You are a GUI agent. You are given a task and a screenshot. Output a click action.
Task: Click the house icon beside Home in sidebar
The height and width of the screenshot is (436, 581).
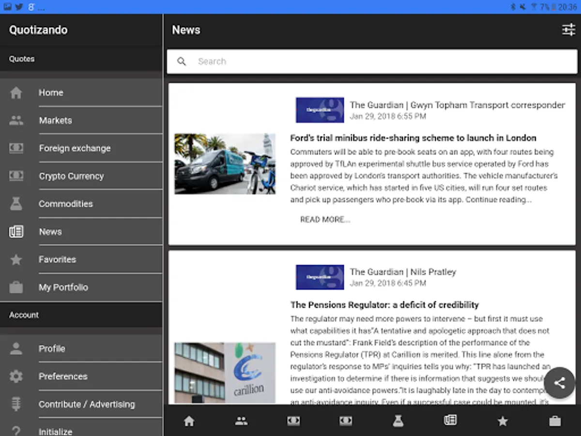[x=16, y=93]
